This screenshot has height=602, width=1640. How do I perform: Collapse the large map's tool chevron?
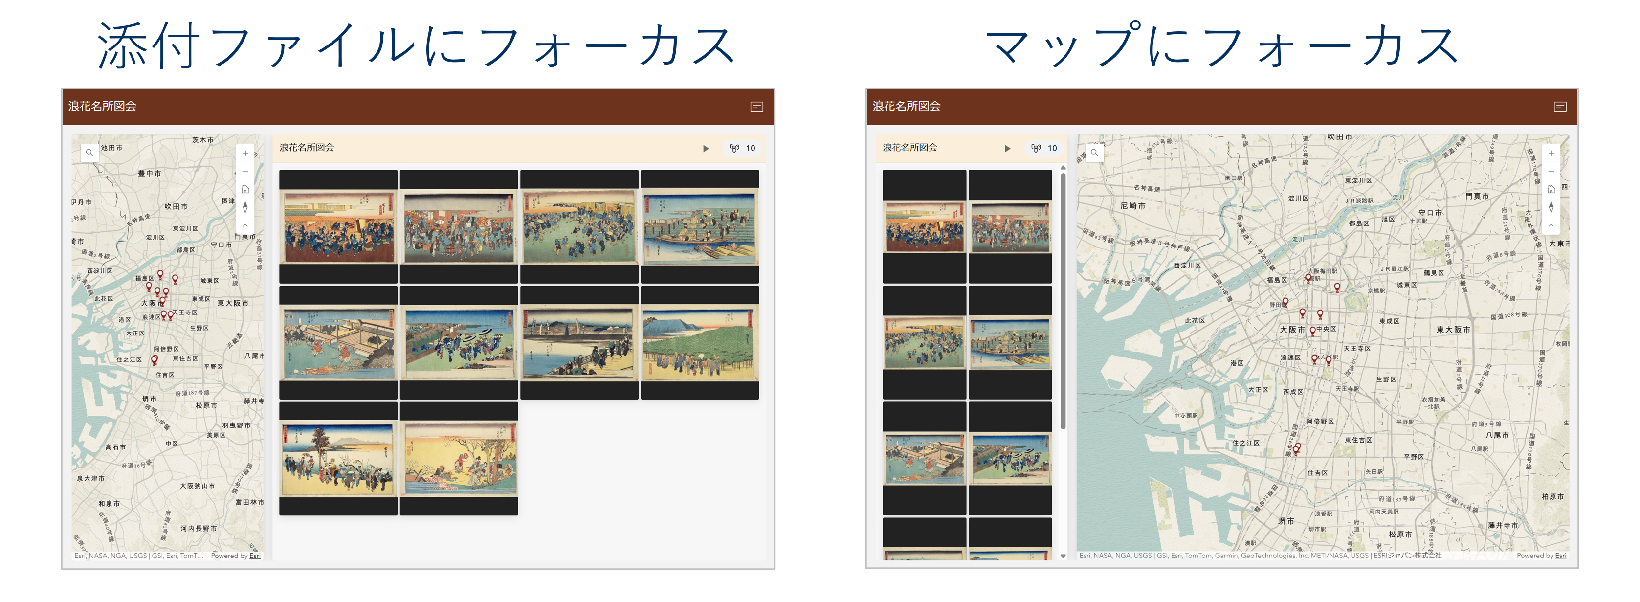1551,225
